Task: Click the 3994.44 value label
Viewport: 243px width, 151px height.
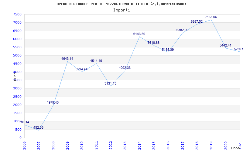Action: 81,69
